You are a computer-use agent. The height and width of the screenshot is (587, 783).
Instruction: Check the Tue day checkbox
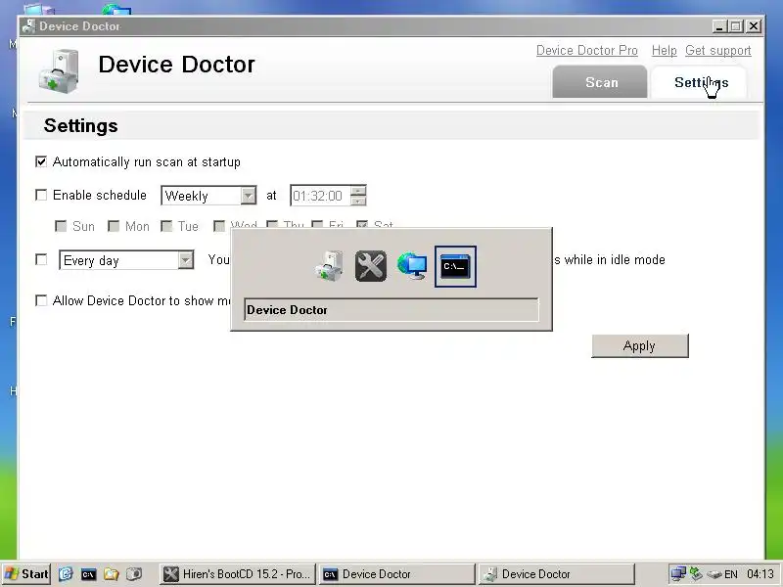166,226
